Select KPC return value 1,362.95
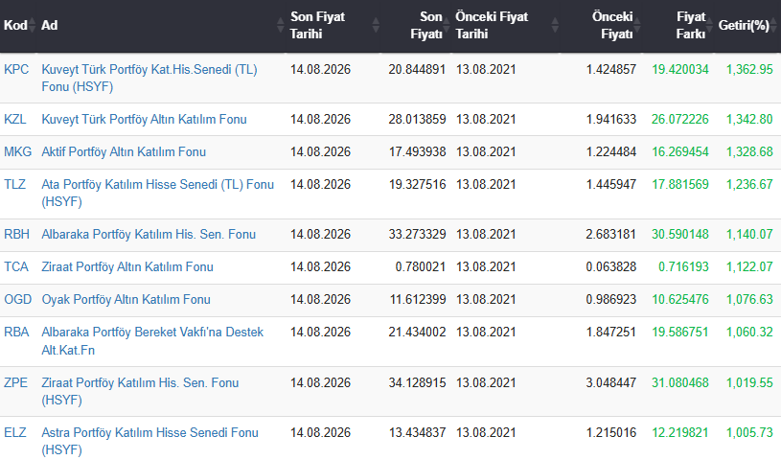This screenshot has height=460, width=781. 749,69
